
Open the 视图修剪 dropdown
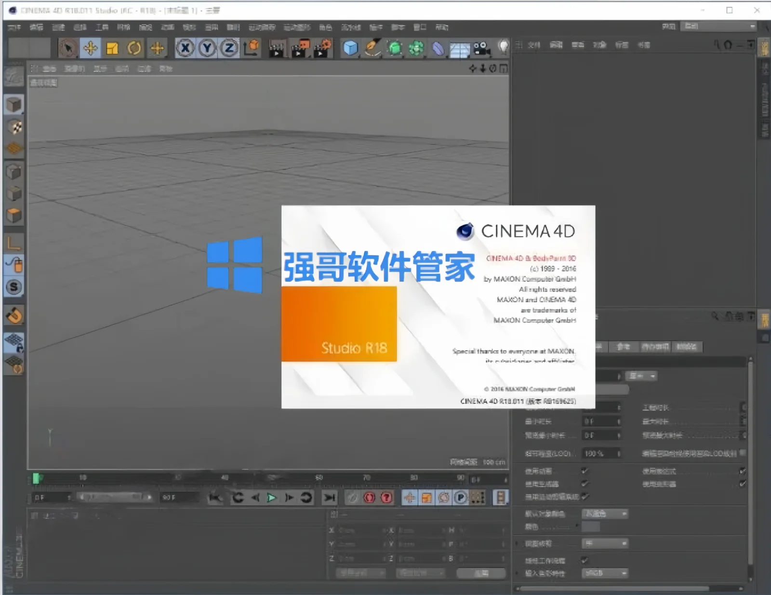click(605, 544)
